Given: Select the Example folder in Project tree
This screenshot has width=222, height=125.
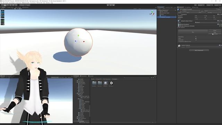Looking at the screenshot, I should (82, 121).
